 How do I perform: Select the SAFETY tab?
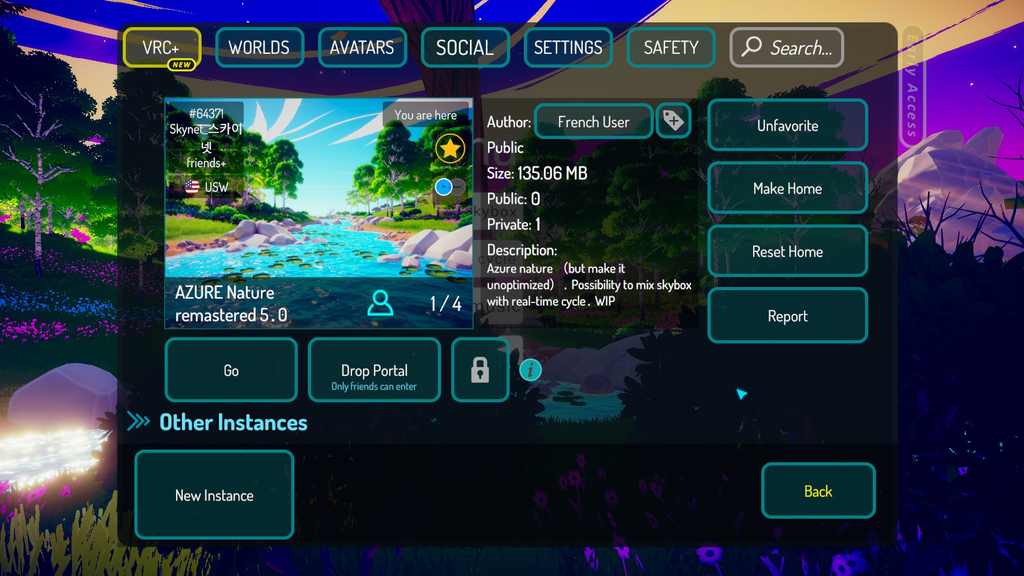tap(671, 47)
